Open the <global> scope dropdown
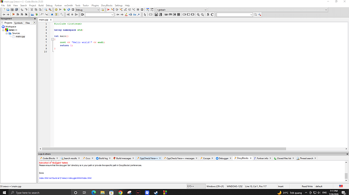This screenshot has height=195, width=349. coord(182,10)
